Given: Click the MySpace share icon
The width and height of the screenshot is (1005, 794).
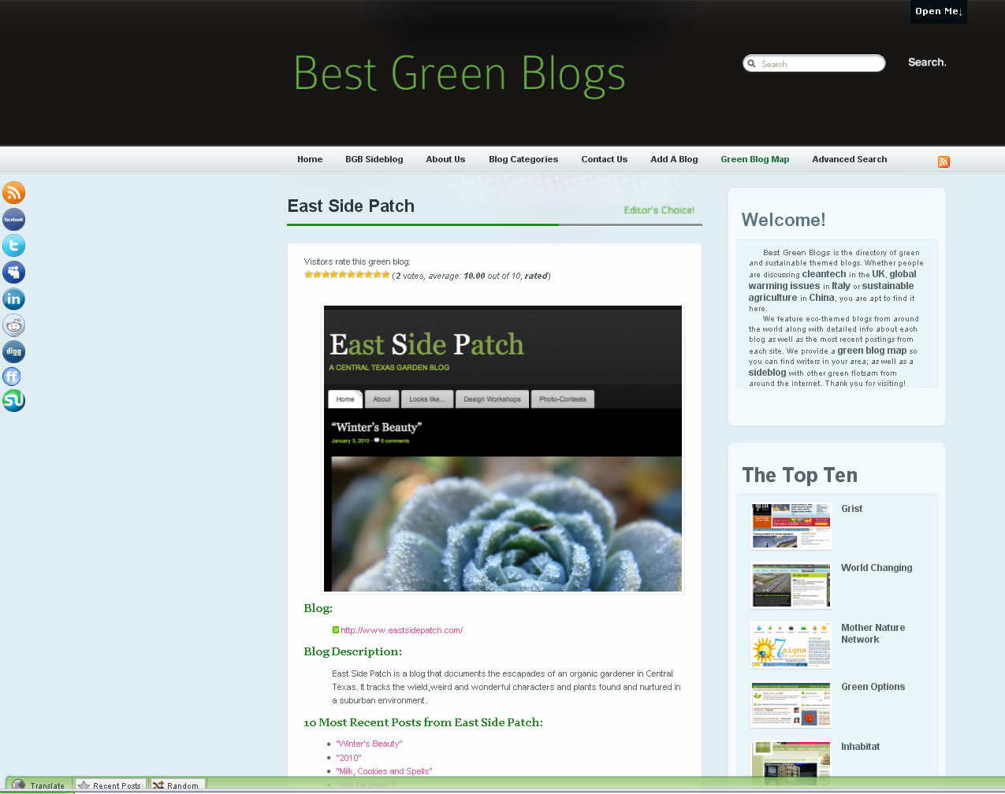Looking at the screenshot, I should pos(14,273).
